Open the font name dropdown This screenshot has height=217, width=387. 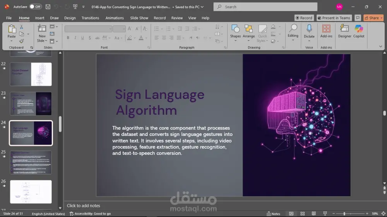click(110, 29)
